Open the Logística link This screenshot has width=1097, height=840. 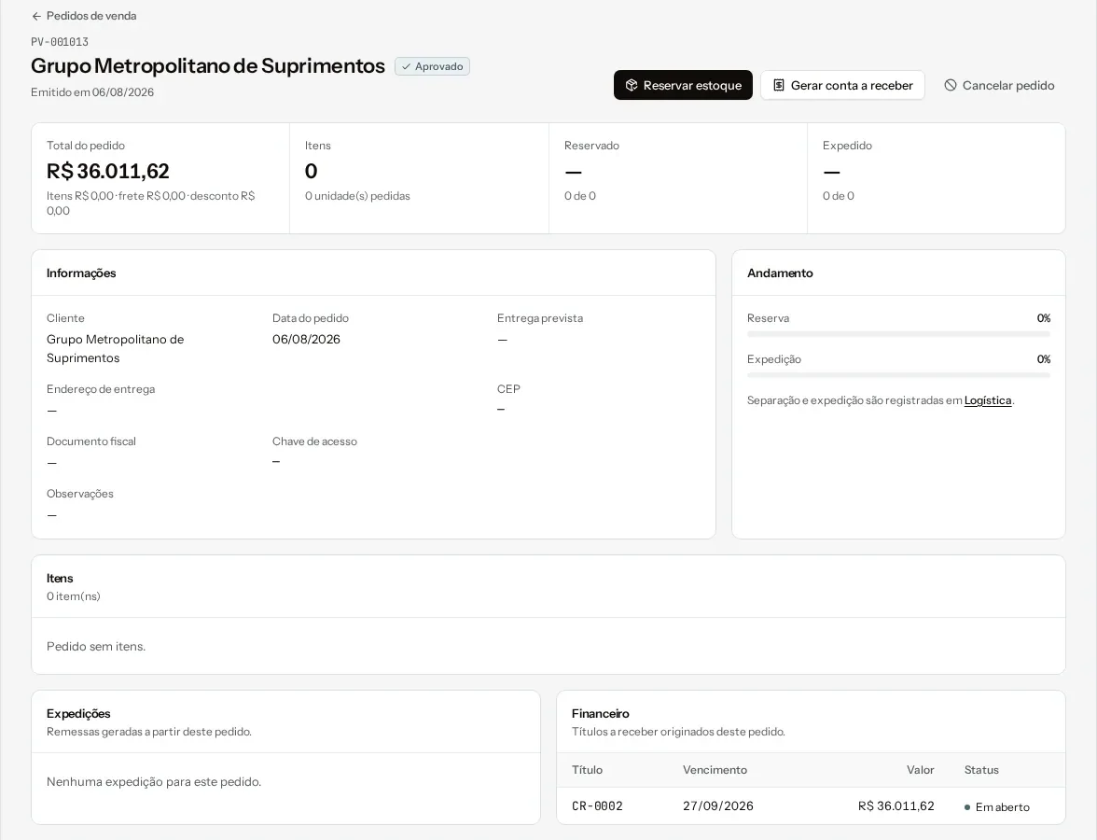pos(988,400)
